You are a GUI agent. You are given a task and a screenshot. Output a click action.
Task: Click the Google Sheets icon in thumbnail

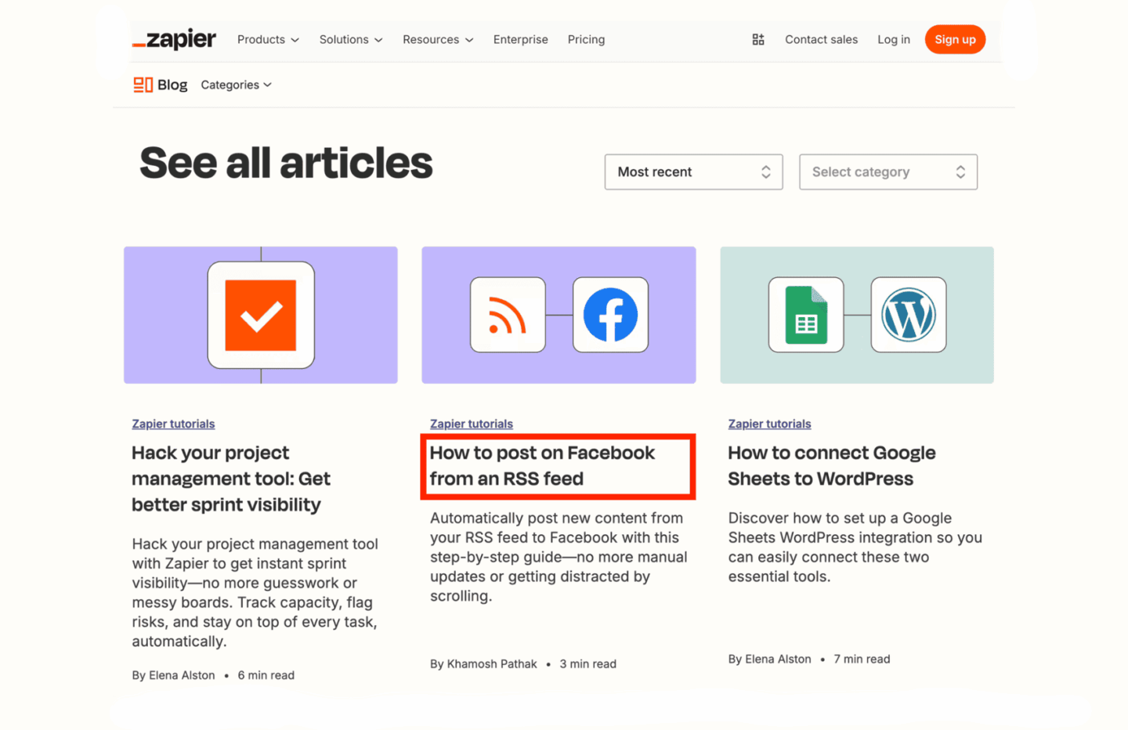(806, 315)
